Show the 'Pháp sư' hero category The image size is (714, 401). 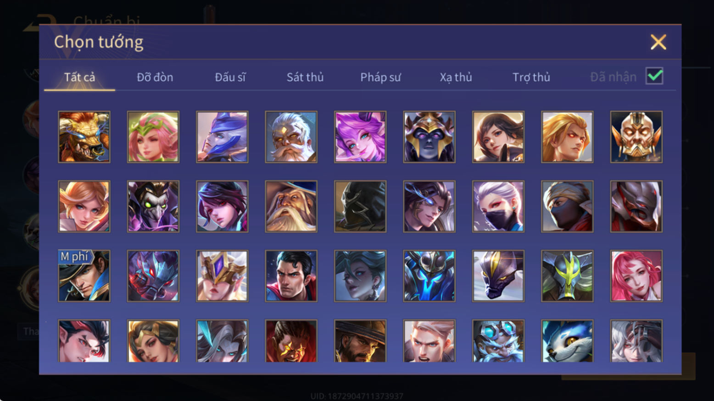(380, 77)
